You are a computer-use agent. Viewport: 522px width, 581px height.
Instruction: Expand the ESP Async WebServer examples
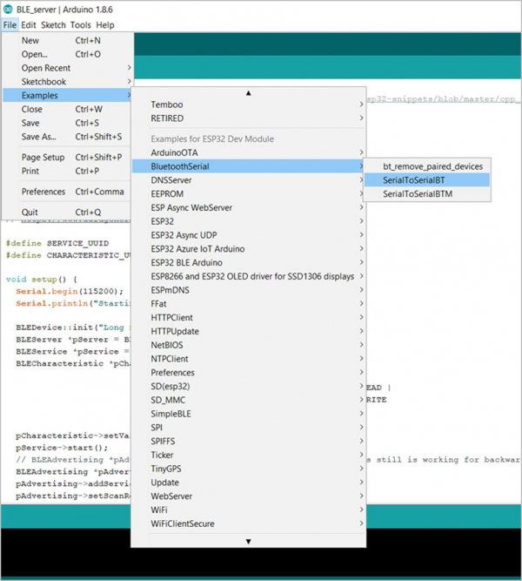click(249, 207)
